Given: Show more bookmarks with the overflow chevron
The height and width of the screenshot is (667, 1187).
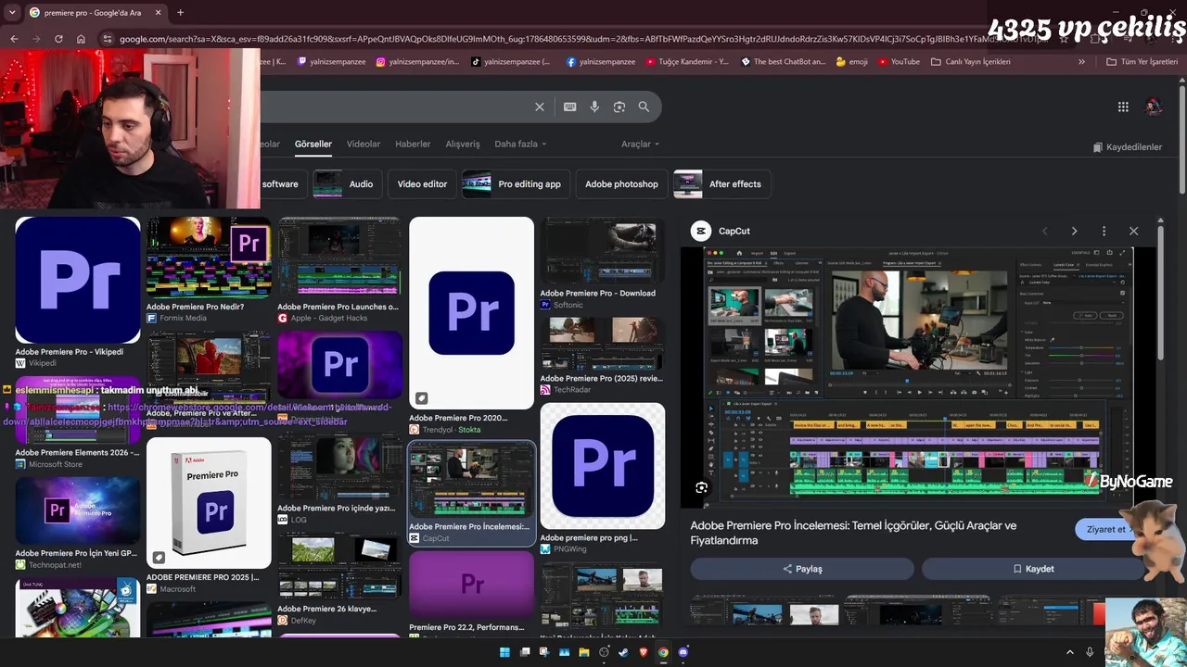Looking at the screenshot, I should pos(1081,62).
